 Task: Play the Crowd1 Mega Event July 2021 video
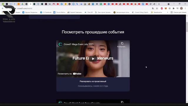pyautogui.click(x=93, y=59)
